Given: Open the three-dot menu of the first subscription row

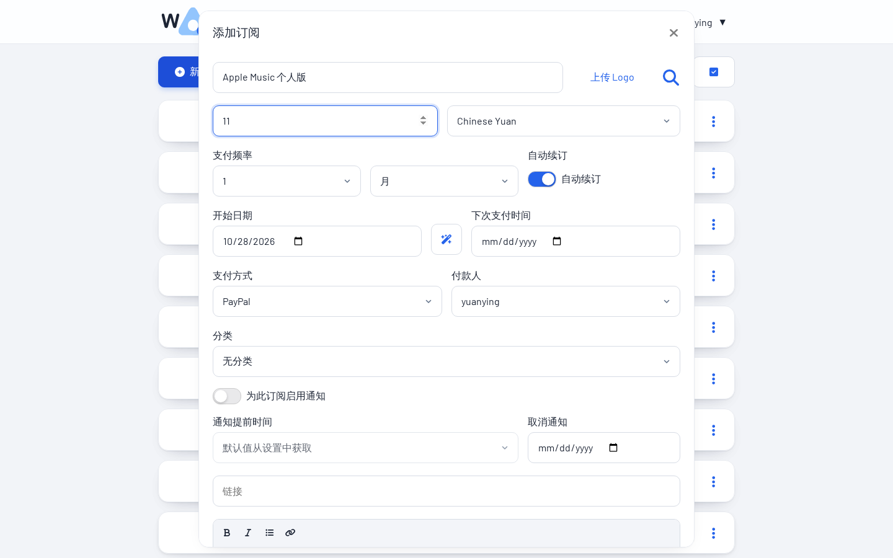Looking at the screenshot, I should pos(714,122).
